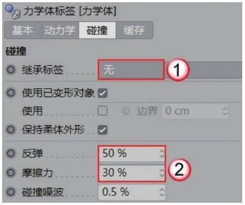
Task: Click keyframe dot beside 保持柔体外形
Action: click(11, 130)
